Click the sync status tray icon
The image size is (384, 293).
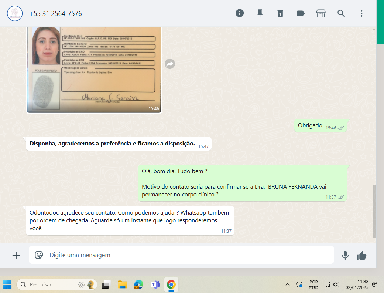pyautogui.click(x=299, y=284)
